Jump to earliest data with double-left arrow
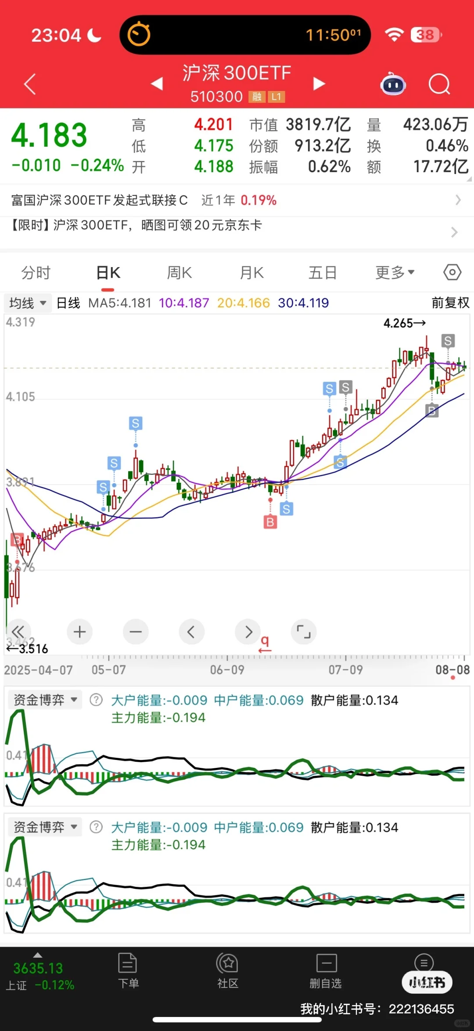The height and width of the screenshot is (1031, 474). pyautogui.click(x=18, y=632)
